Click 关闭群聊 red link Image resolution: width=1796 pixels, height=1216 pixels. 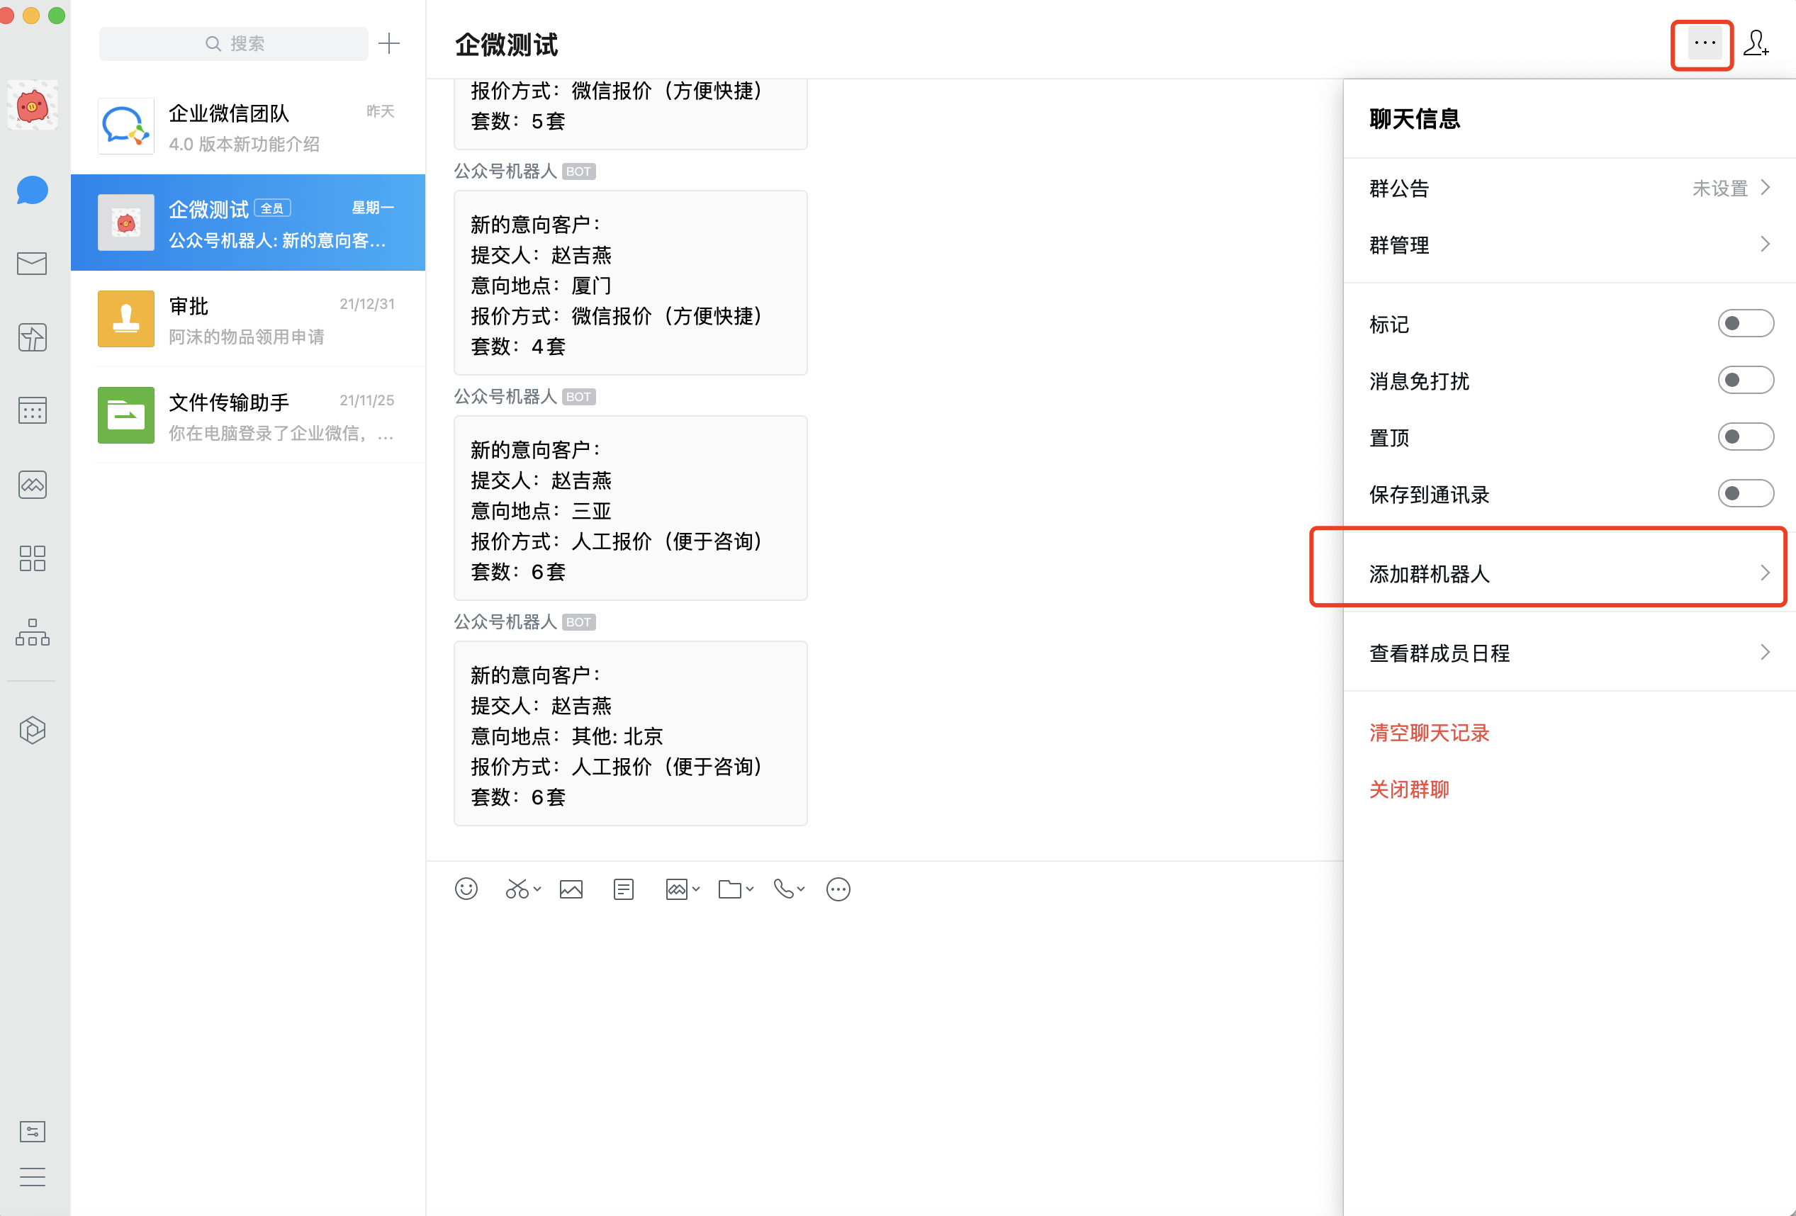click(x=1409, y=789)
